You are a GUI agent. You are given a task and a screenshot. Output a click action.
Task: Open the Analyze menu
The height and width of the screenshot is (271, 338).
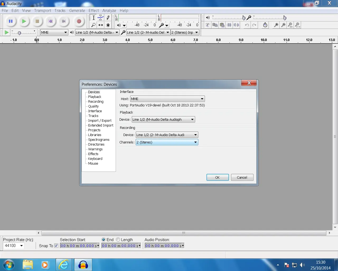109,11
